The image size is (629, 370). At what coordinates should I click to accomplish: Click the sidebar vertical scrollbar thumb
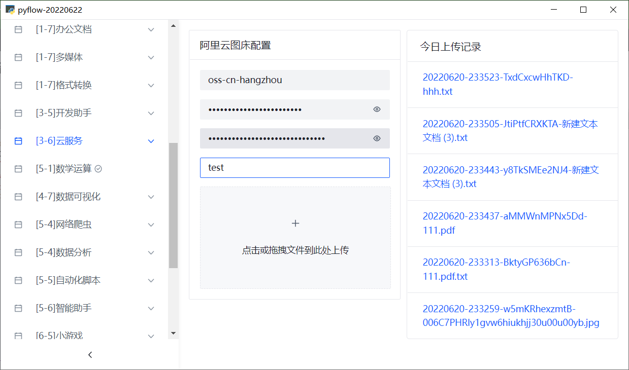(x=173, y=205)
